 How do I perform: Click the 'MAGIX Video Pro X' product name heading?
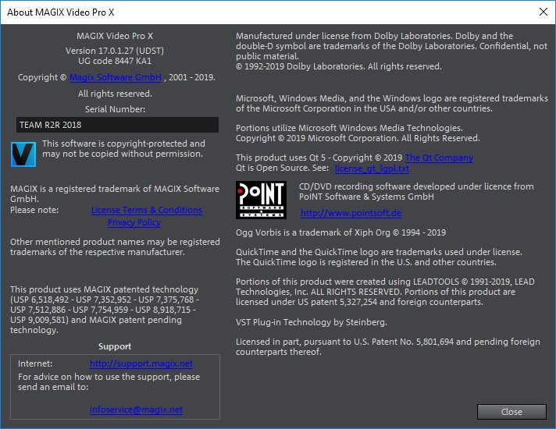[x=115, y=36]
